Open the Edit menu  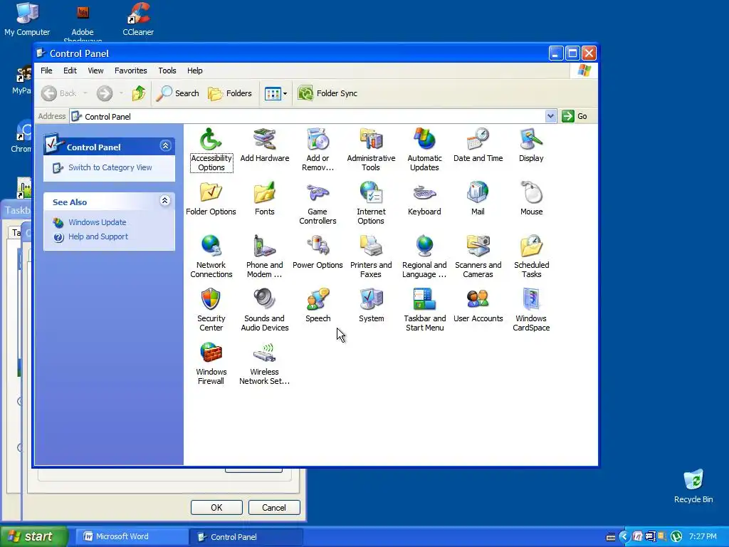click(70, 71)
